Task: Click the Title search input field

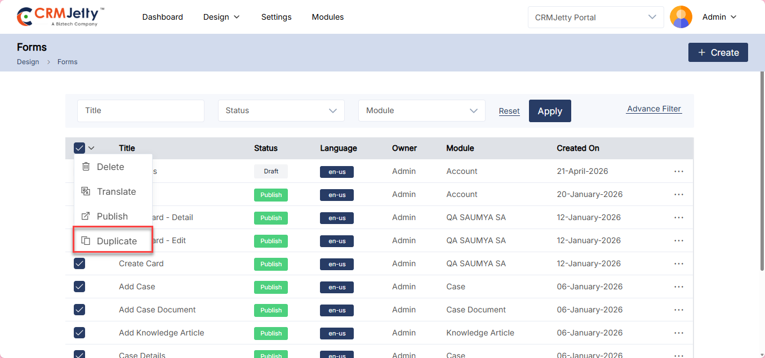Action: pos(140,111)
